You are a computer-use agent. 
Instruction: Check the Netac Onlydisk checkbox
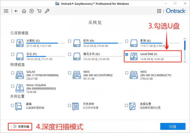13,86
